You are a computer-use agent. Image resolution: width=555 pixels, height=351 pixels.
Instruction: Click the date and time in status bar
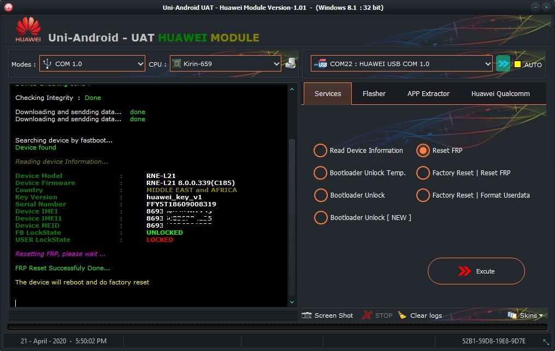tap(63, 341)
